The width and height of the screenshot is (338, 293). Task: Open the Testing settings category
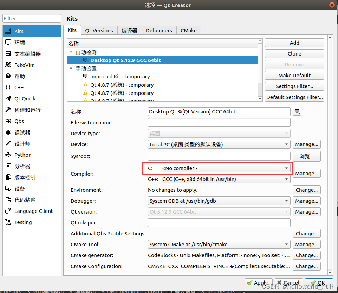(x=32, y=222)
